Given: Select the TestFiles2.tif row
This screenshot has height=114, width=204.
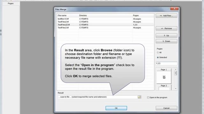Looking at the screenshot, I should point(105,22).
